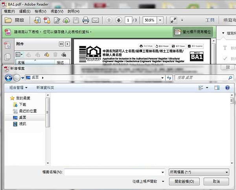Click the print icon in the toolbar
Screen dimensions: 236x190
85,20
